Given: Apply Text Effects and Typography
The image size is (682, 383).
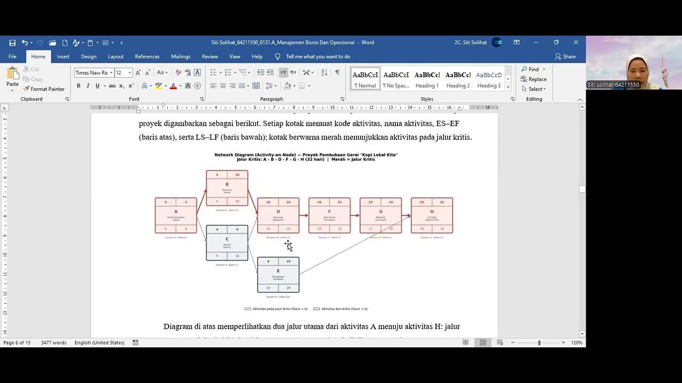Looking at the screenshot, I should (x=144, y=86).
